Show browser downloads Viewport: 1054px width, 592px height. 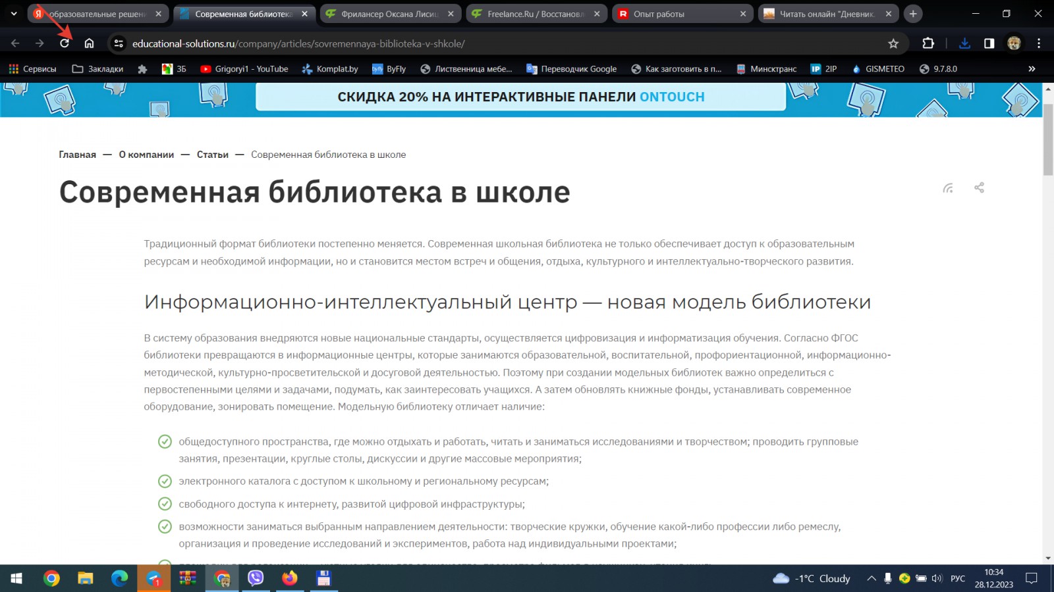pos(964,43)
